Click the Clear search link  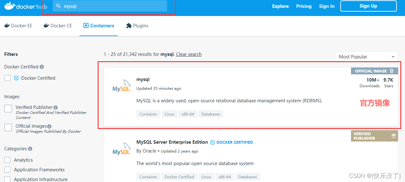[189, 54]
